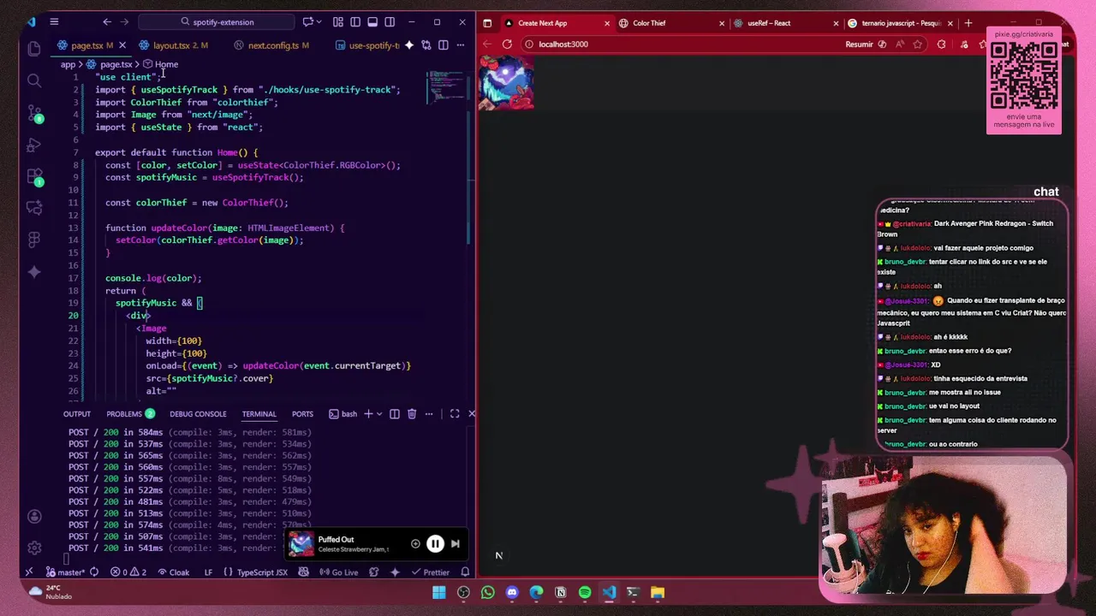
Task: Open the Extensions view in activity bar
Action: coord(34,177)
